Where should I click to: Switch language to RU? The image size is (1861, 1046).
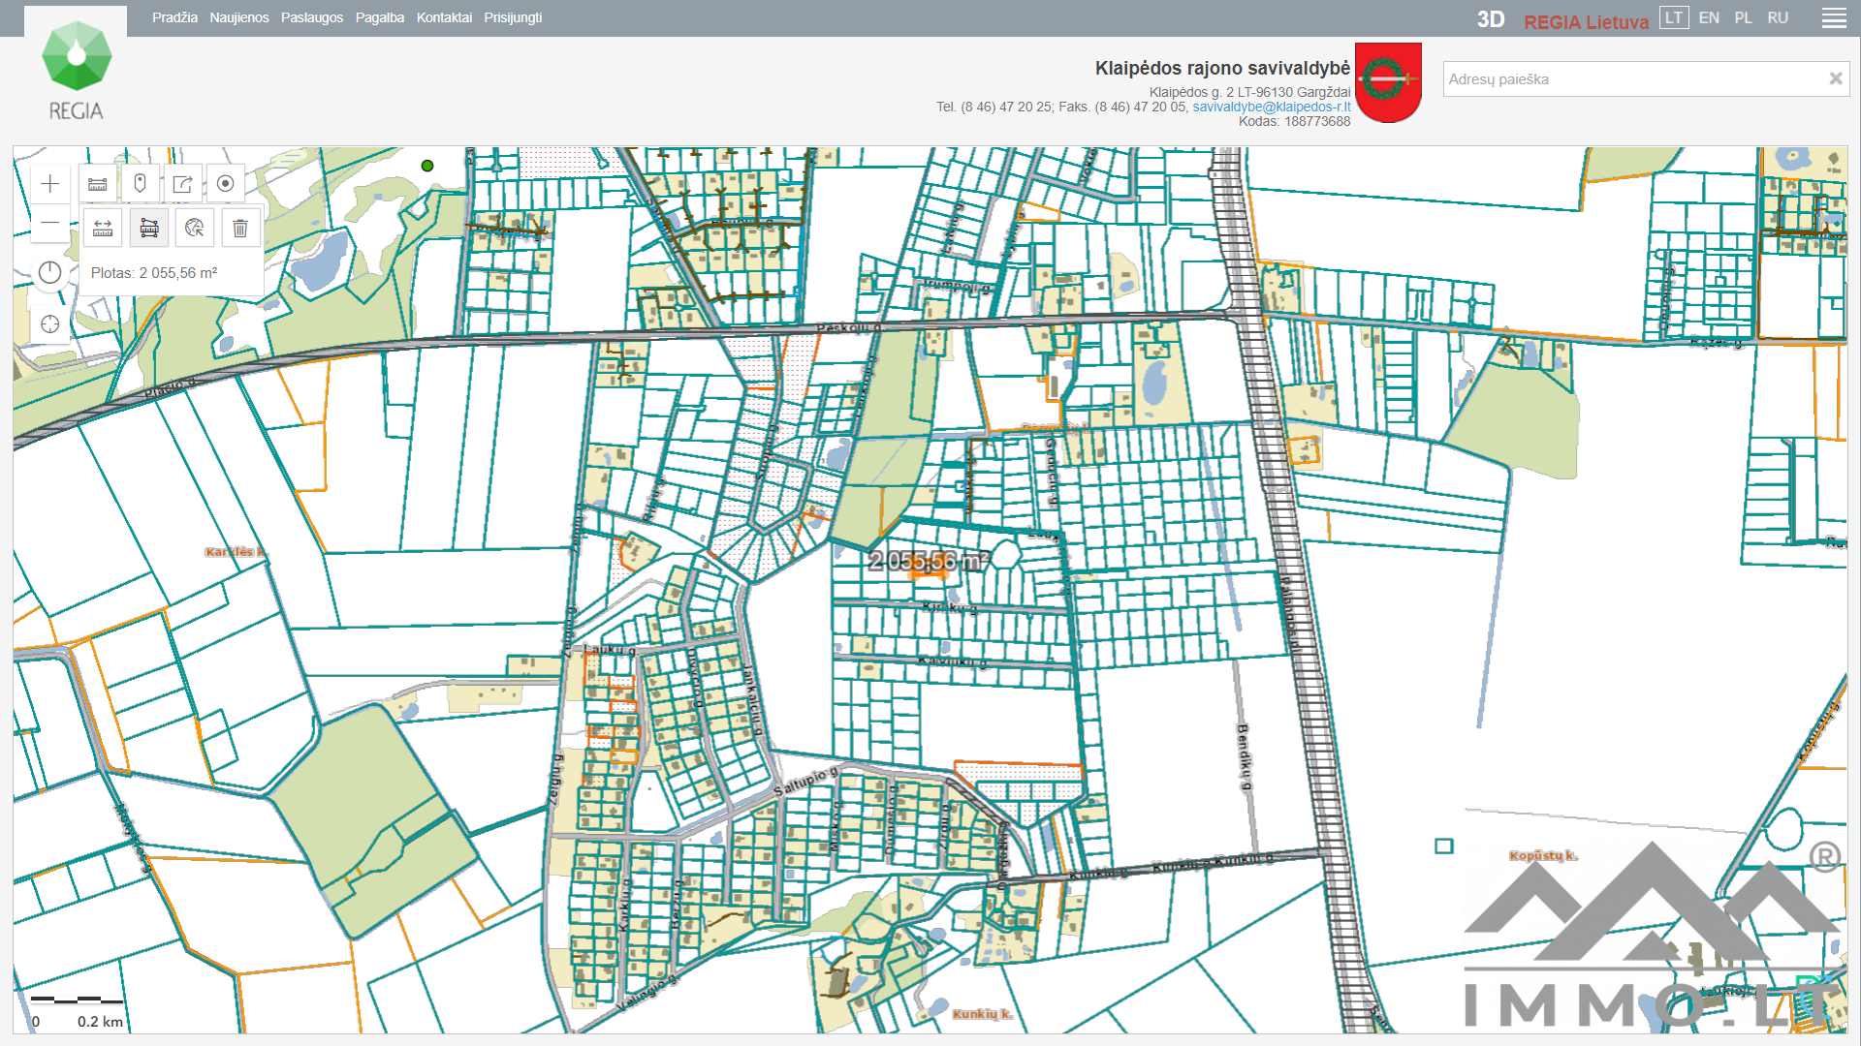1778,17
